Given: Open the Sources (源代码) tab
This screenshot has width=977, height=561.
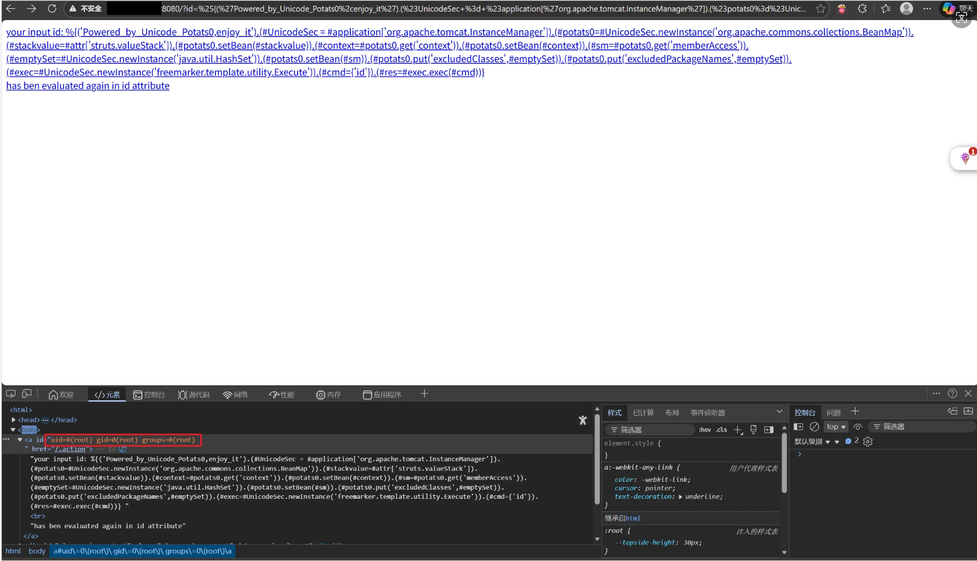Looking at the screenshot, I should coord(194,395).
